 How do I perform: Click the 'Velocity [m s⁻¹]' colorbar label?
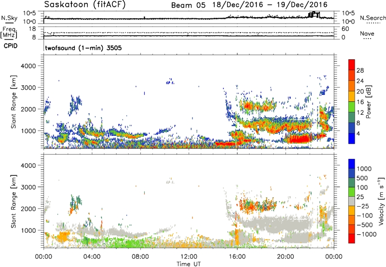[x=381, y=201]
